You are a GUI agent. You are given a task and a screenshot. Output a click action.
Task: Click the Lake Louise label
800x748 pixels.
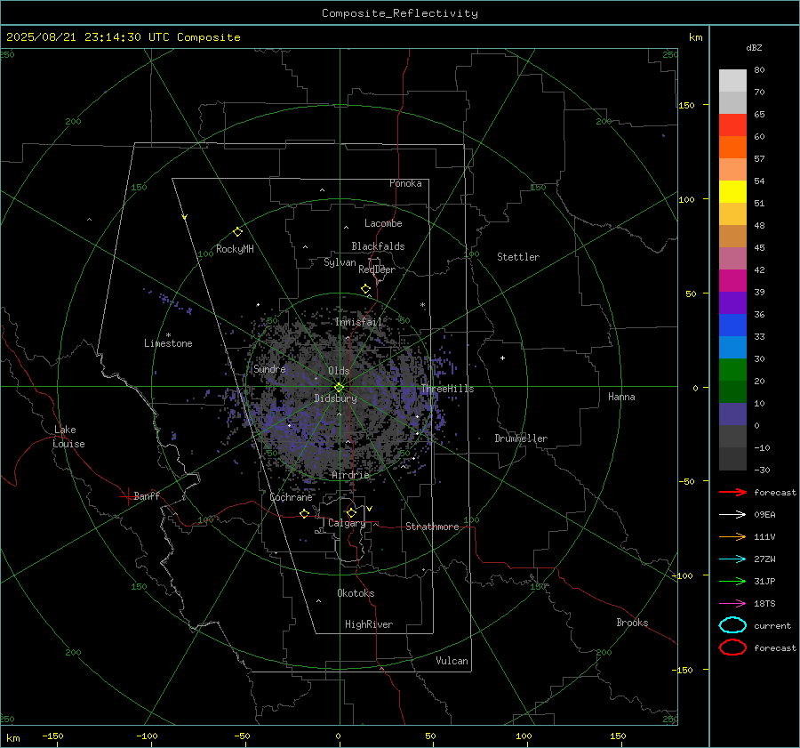click(x=68, y=437)
